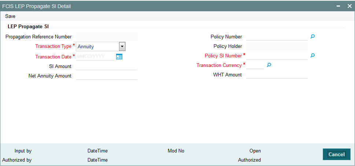Screen dimensions: 355x166
Task: Open the Transaction Date calendar picker
Action: 119,57
